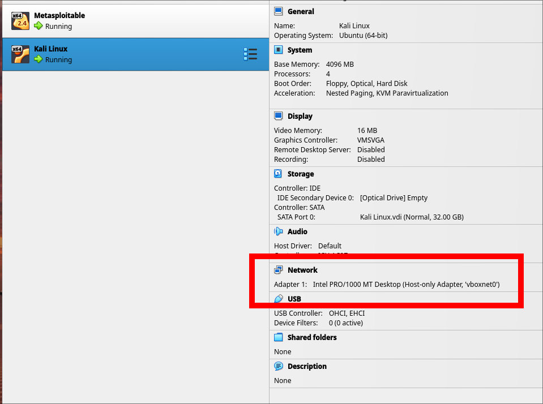Open the Network header link
This screenshot has width=543, height=404.
(302, 270)
